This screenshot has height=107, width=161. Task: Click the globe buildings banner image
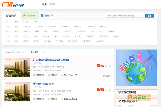[x=136, y=68]
